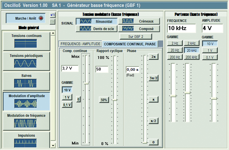
Task: Choose the Composé signal waveform
Action: point(139,29)
